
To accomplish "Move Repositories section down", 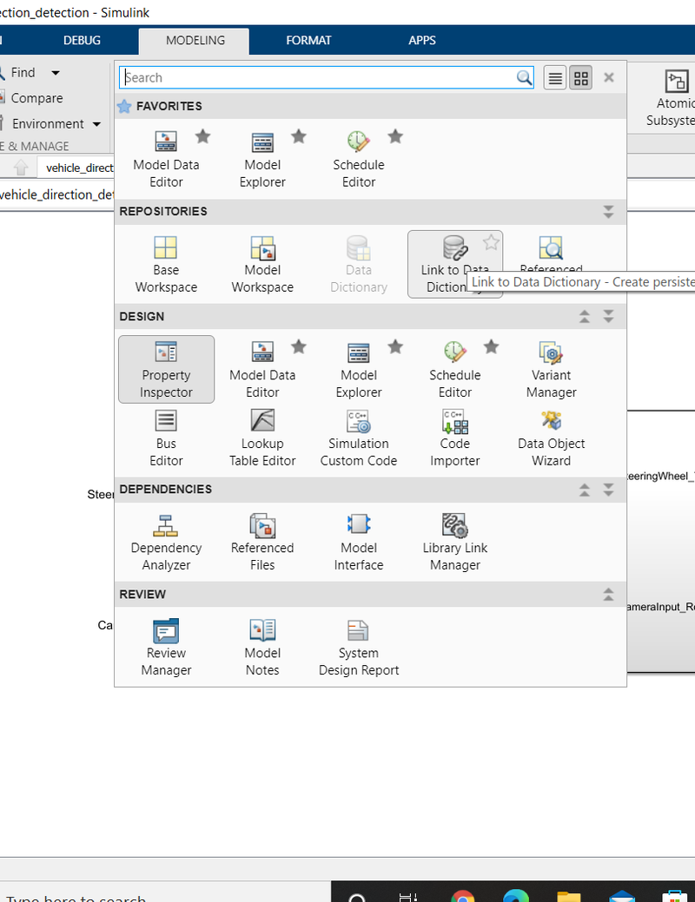I will [x=608, y=212].
